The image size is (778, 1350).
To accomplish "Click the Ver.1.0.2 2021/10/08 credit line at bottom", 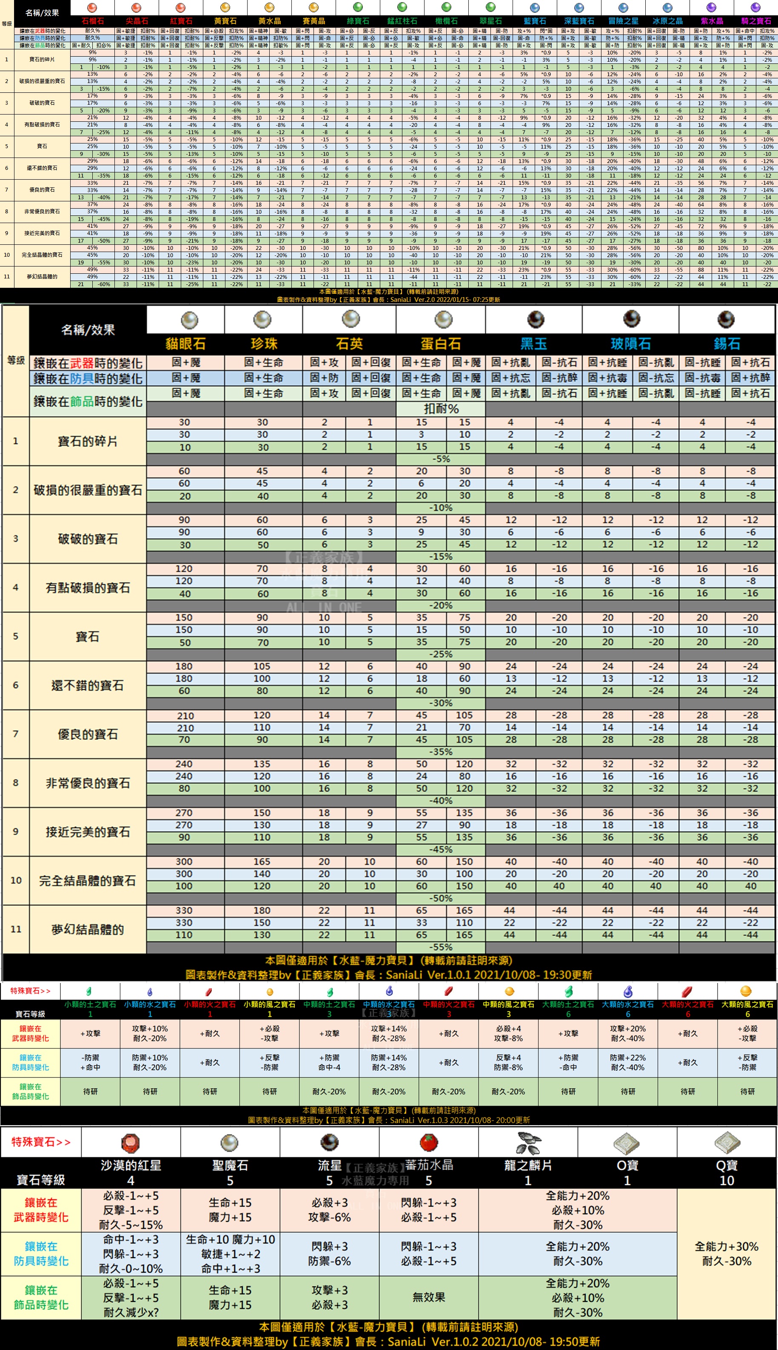I will coord(388,1341).
